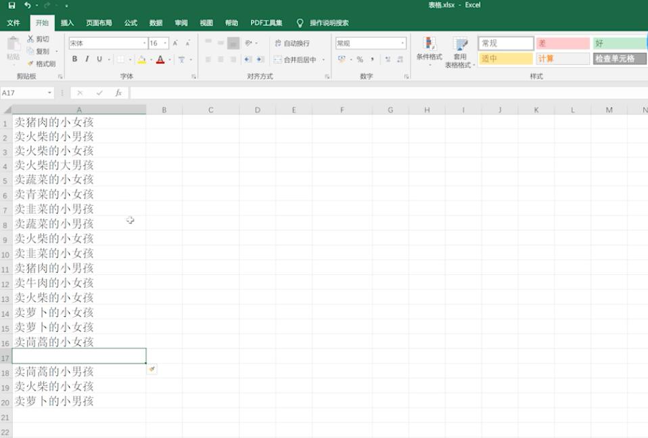Screen dimensions: 648x438
Task: Expand the font size dropdown showing 16
Action: click(x=165, y=43)
